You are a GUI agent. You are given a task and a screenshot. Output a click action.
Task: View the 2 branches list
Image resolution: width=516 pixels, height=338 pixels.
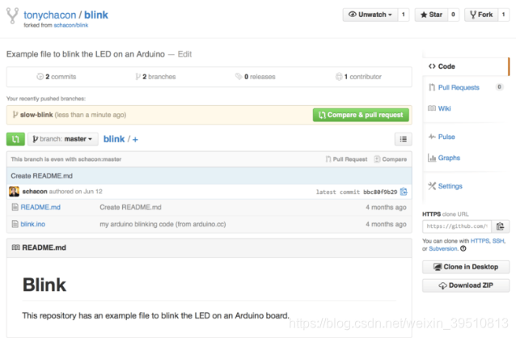pyautogui.click(x=155, y=77)
